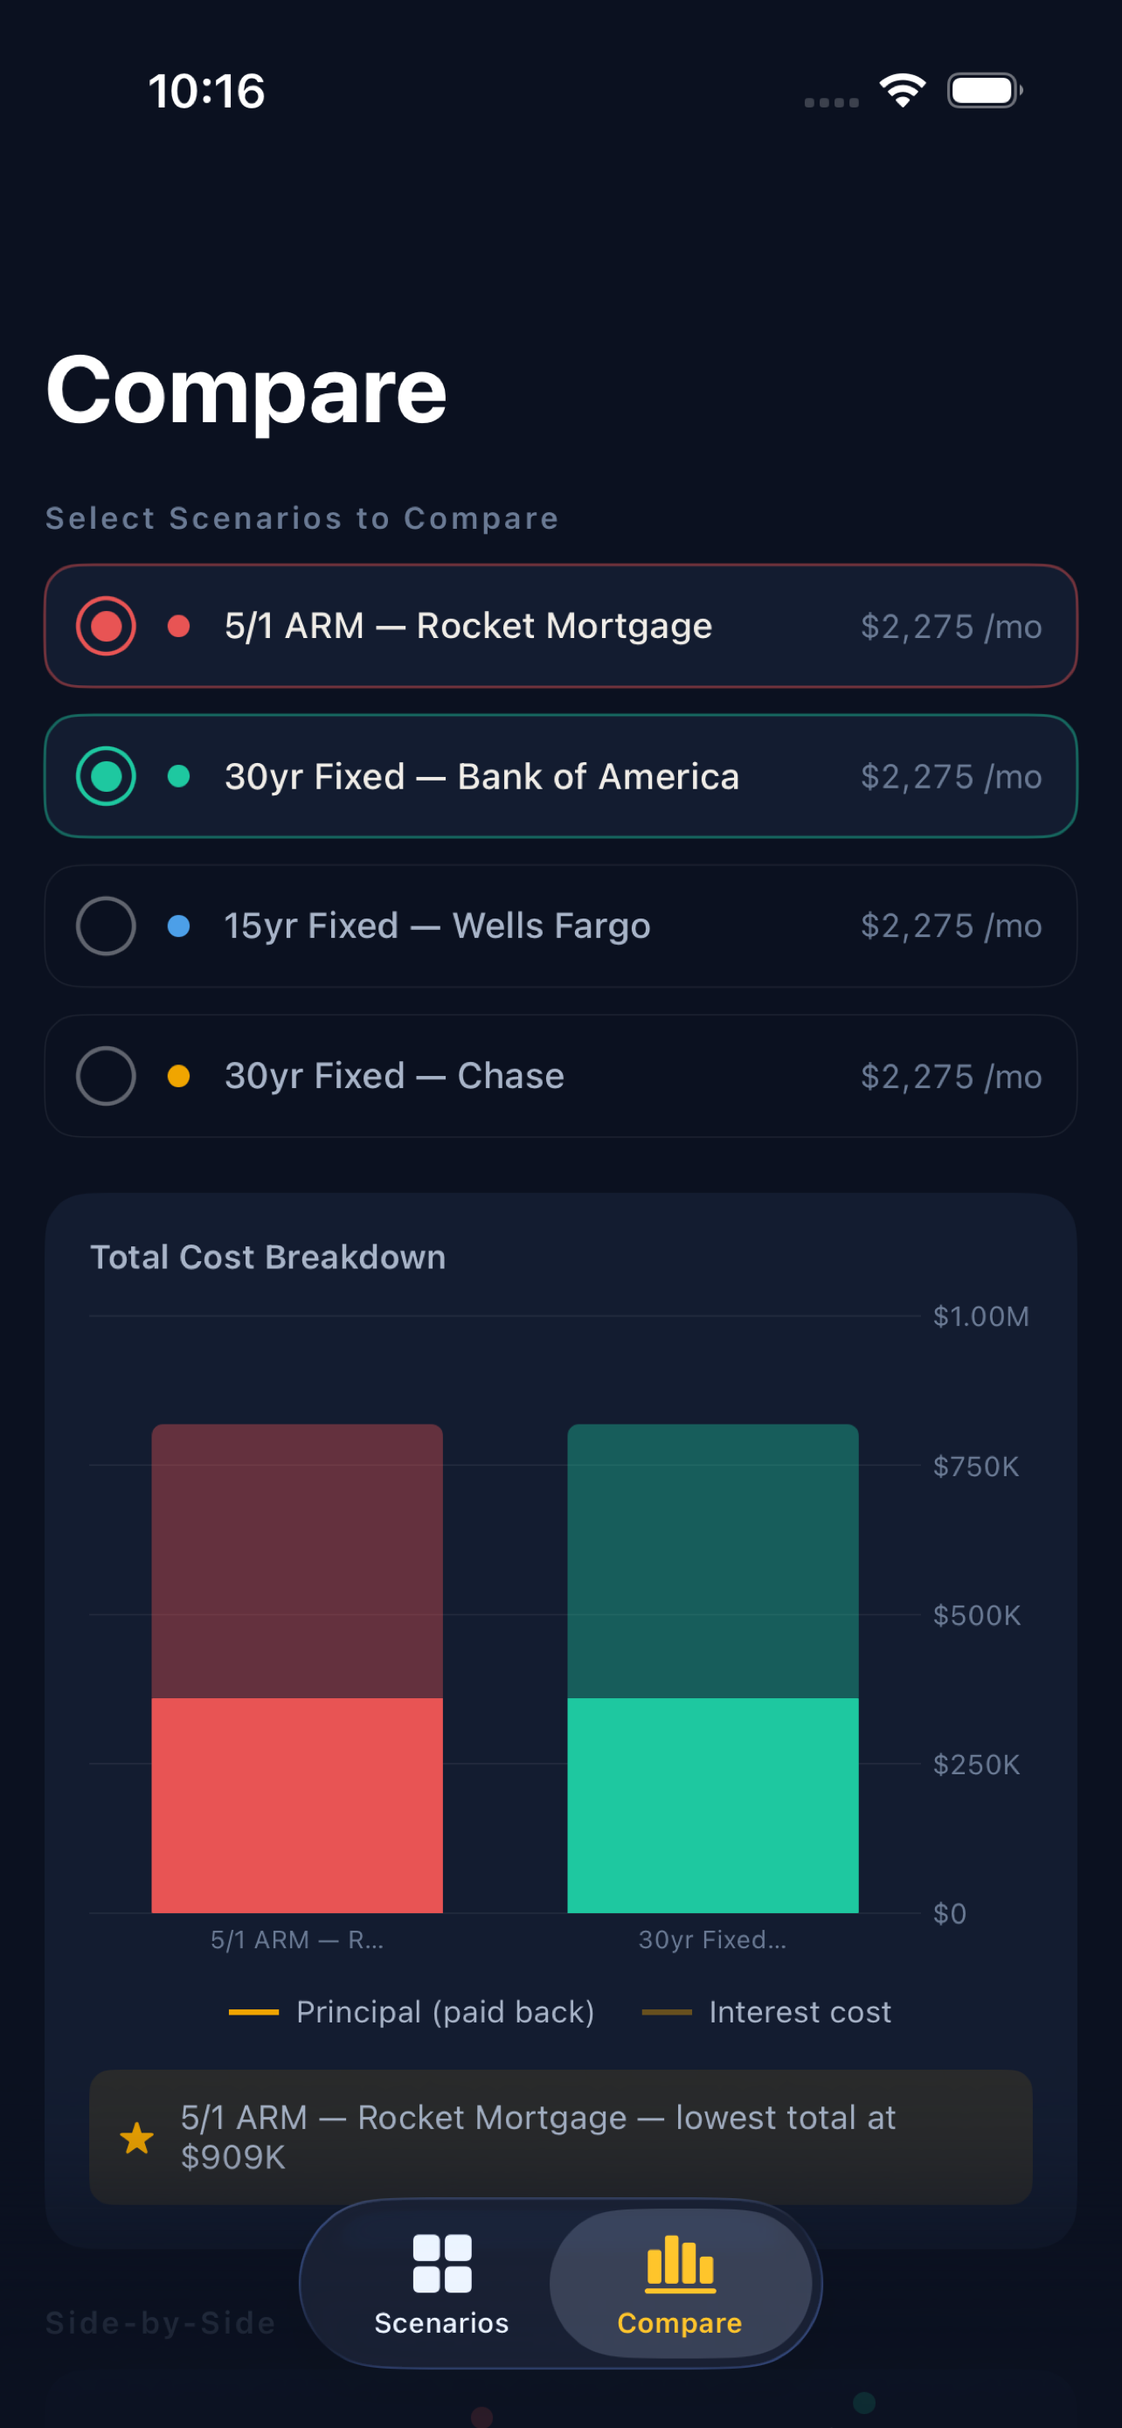
Task: Tap the Interest cost legend item
Action: pyautogui.click(x=767, y=2012)
